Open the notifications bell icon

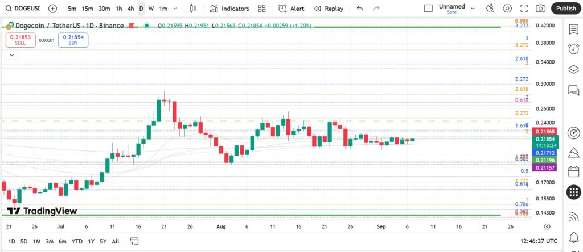coord(574,237)
